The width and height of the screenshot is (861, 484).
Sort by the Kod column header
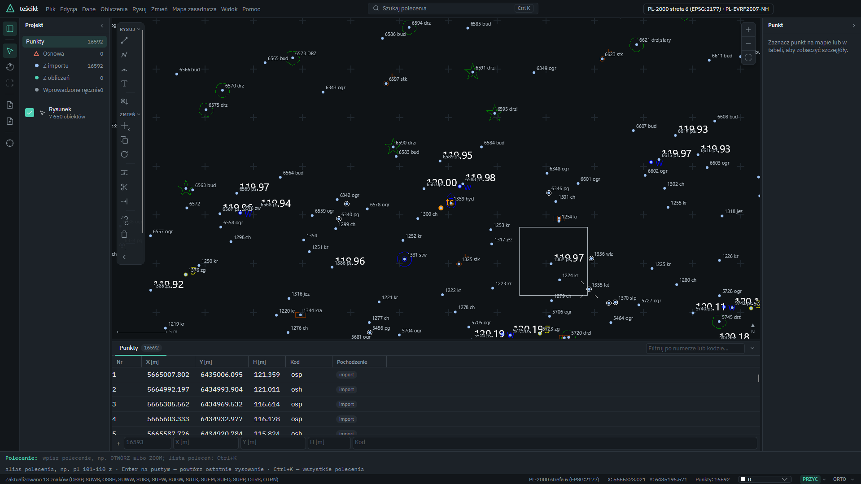(x=309, y=362)
